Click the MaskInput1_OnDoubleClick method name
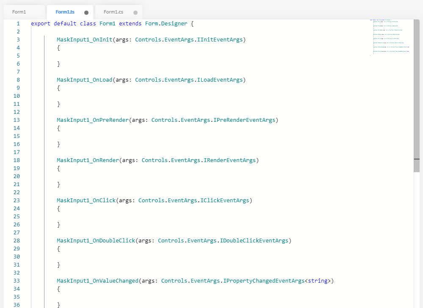The width and height of the screenshot is (423, 308). (x=96, y=241)
